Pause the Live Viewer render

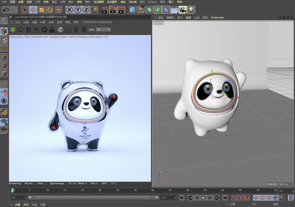tap(28, 30)
